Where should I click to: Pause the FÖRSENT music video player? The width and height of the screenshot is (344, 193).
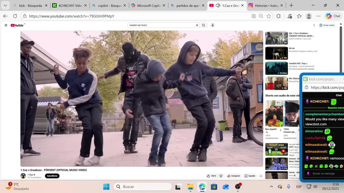click(142, 99)
